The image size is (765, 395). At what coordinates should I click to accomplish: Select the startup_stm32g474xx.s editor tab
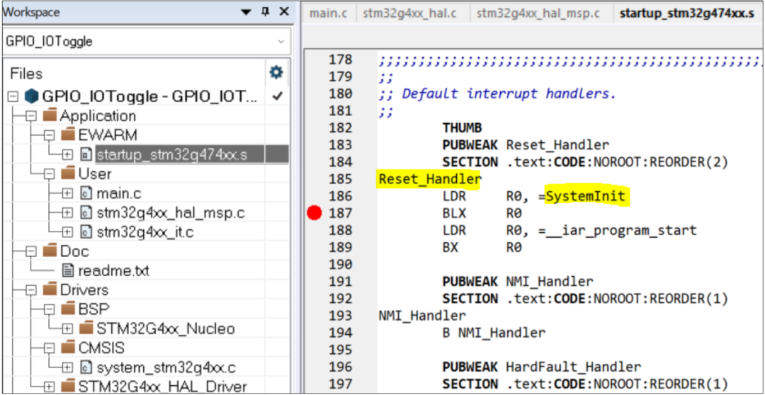(x=686, y=13)
